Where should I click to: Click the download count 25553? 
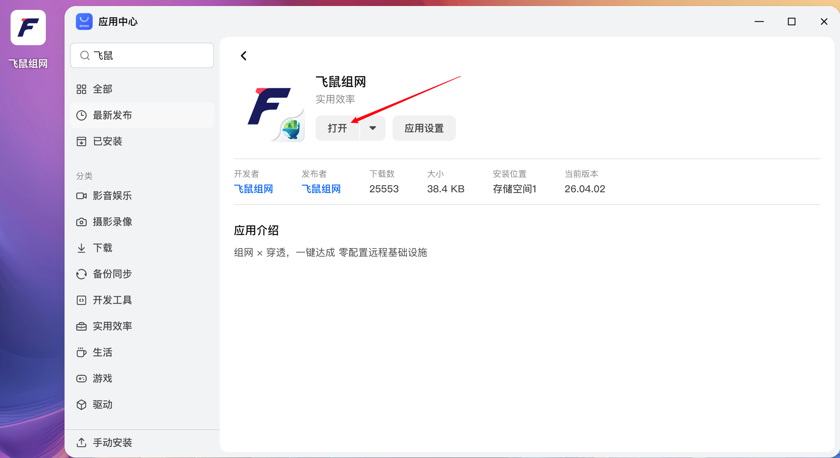coord(384,189)
